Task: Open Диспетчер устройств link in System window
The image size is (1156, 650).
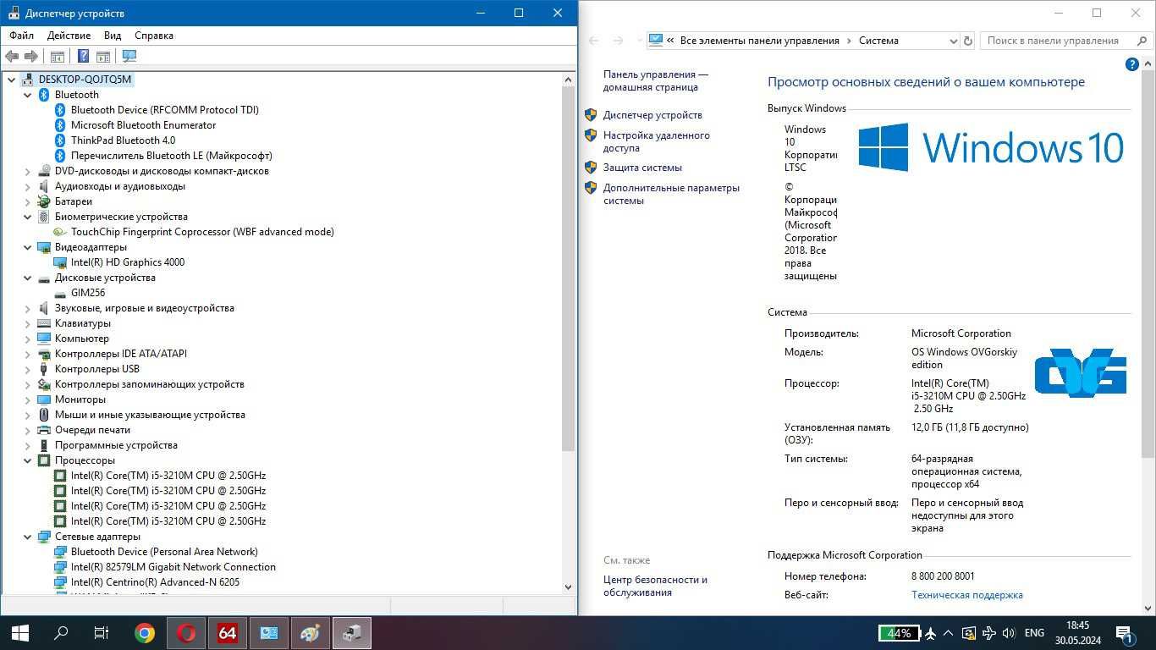Action: 652,115
